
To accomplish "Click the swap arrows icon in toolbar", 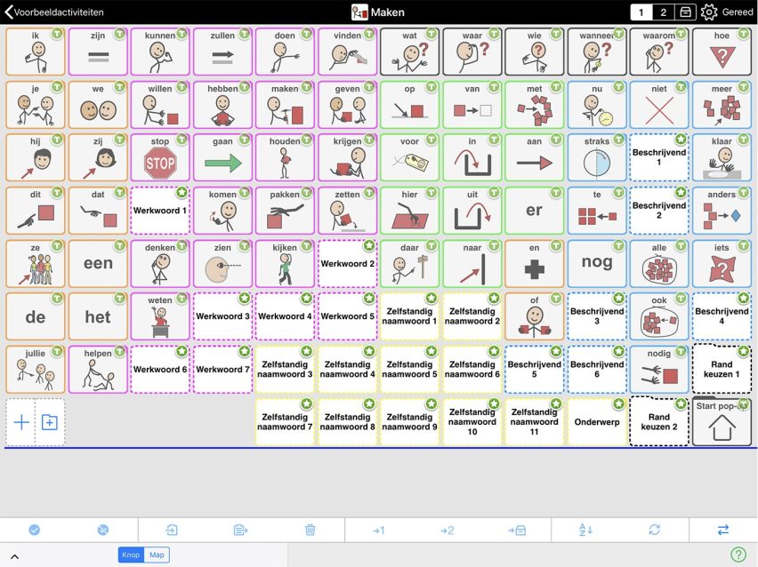I will click(722, 530).
